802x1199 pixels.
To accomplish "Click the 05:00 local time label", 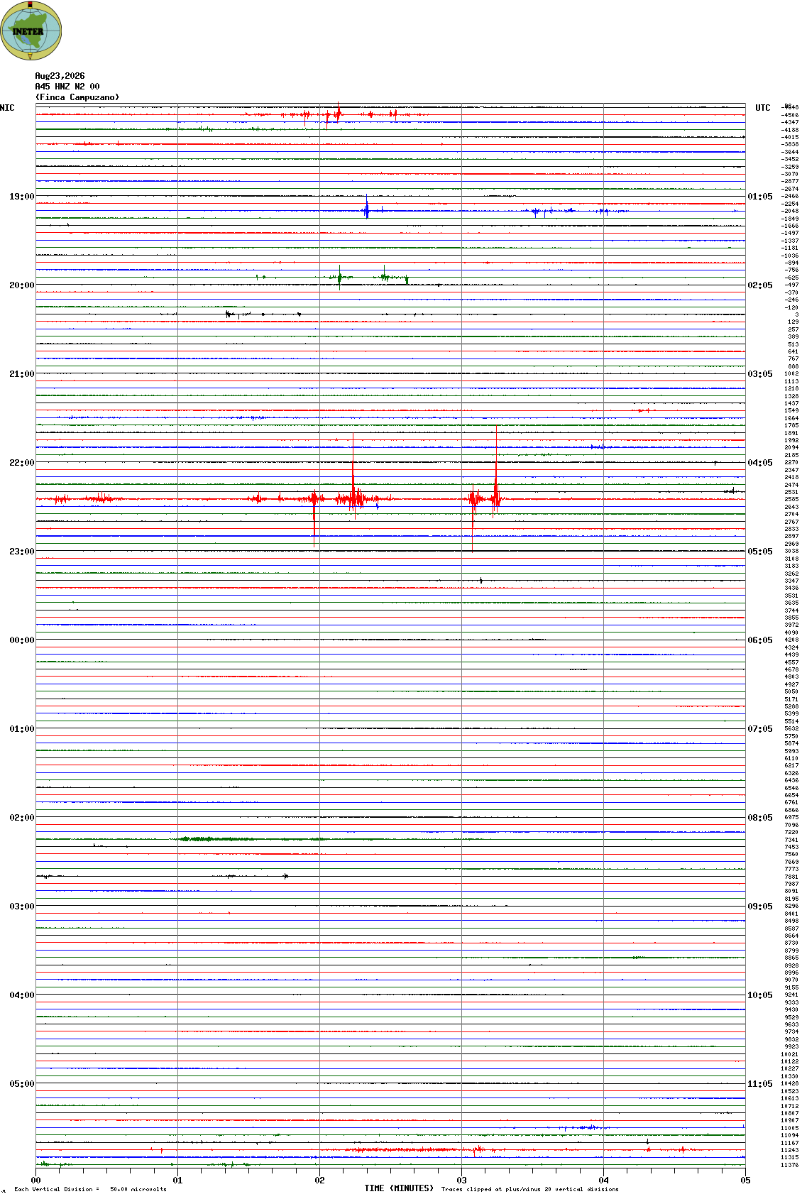I will coord(21,1084).
